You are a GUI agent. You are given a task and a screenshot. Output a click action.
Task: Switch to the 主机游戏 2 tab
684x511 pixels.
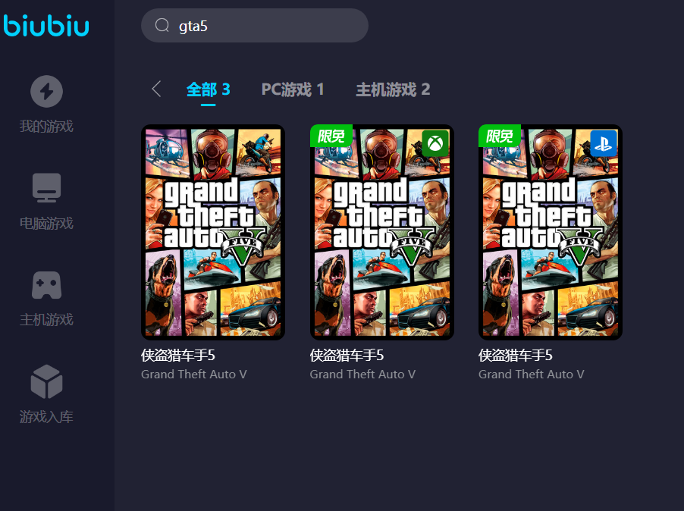coord(393,89)
